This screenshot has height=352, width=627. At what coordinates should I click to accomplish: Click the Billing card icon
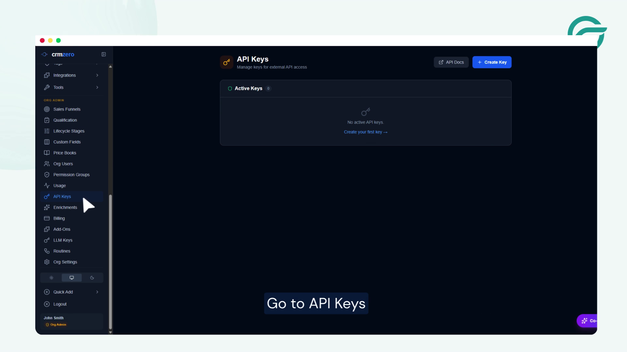click(47, 218)
